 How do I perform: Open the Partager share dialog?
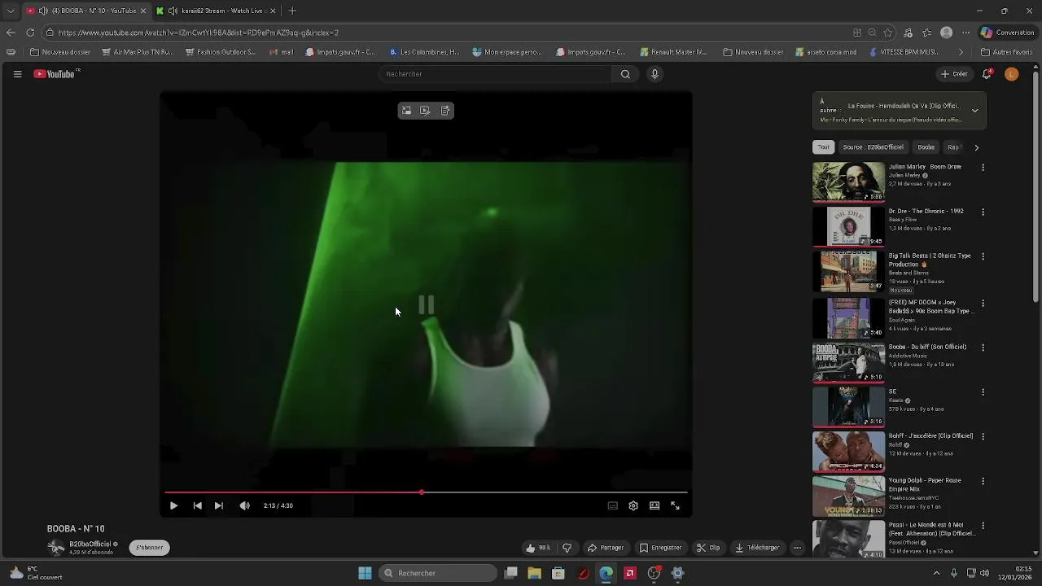point(606,548)
